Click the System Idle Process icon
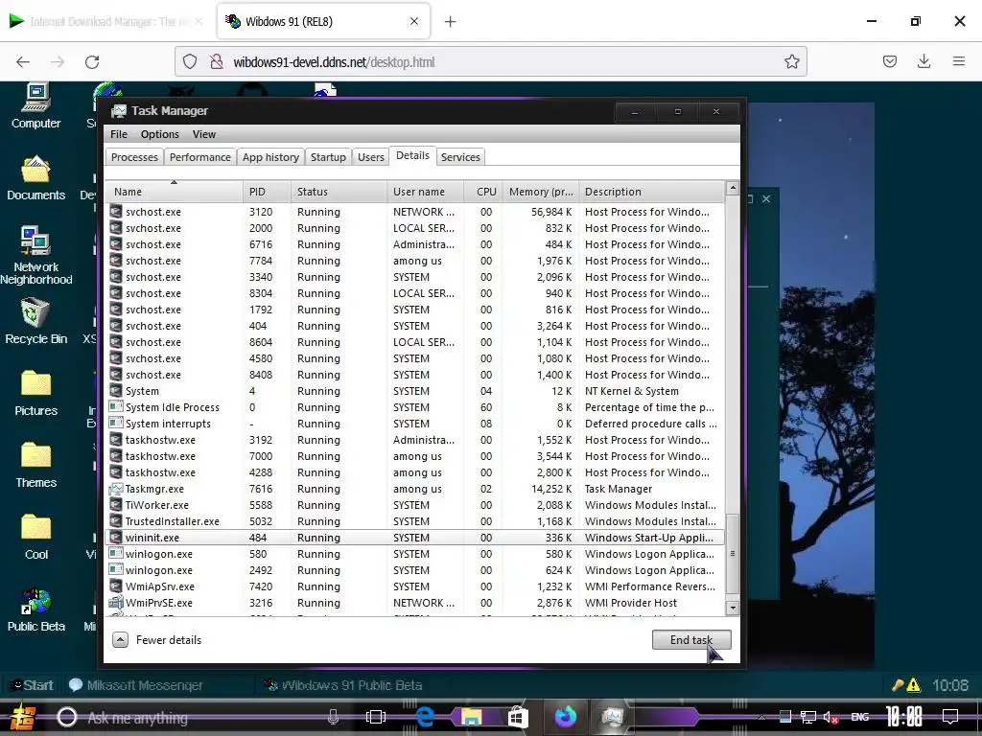The height and width of the screenshot is (736, 982). click(115, 407)
